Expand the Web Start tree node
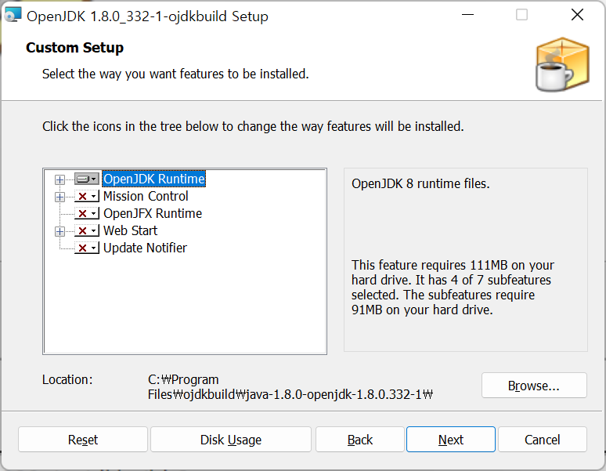Image resolution: width=606 pixels, height=471 pixels. [60, 231]
